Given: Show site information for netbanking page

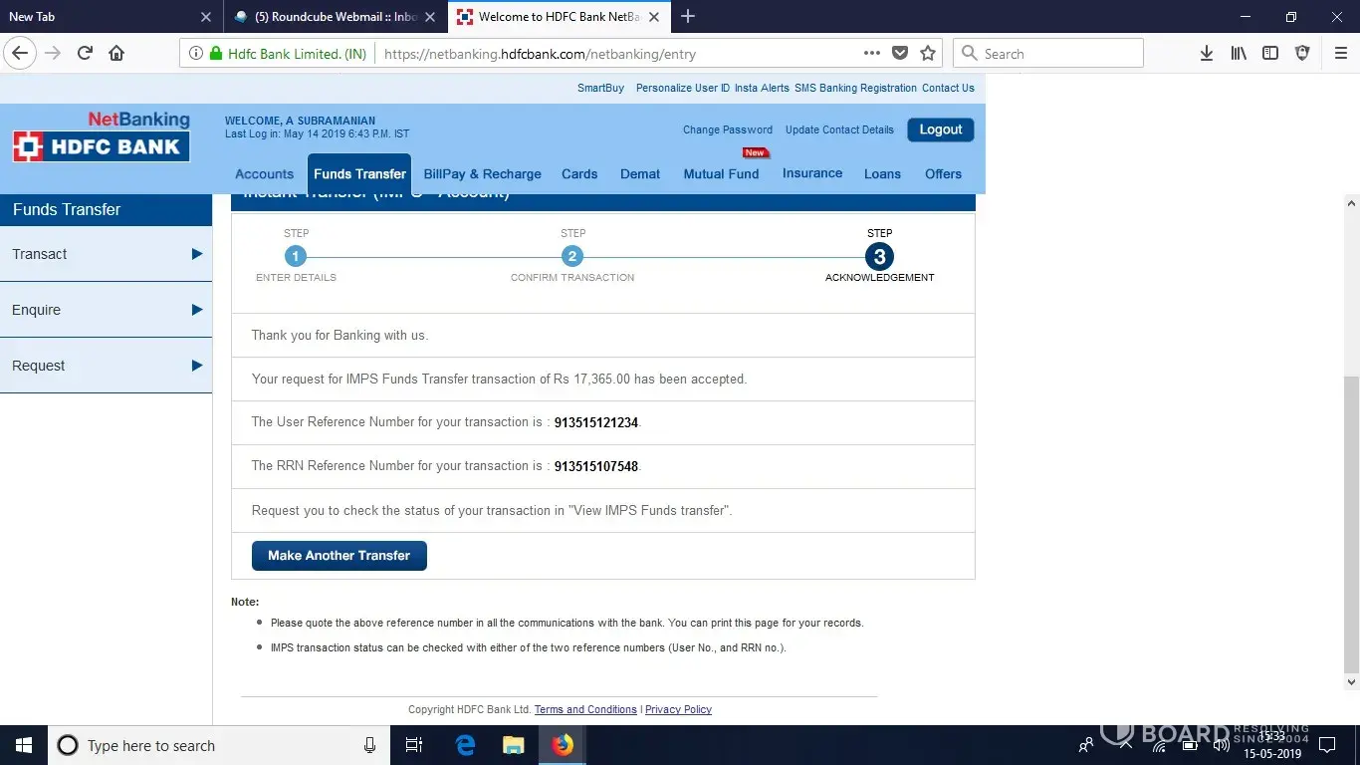Looking at the screenshot, I should coord(195,54).
